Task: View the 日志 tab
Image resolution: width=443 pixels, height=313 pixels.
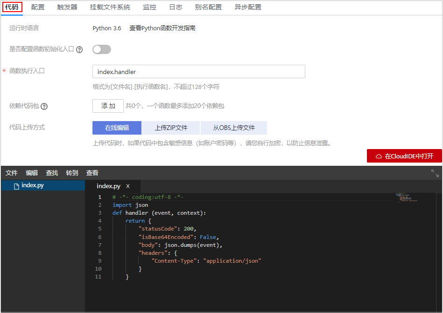Action: click(176, 7)
